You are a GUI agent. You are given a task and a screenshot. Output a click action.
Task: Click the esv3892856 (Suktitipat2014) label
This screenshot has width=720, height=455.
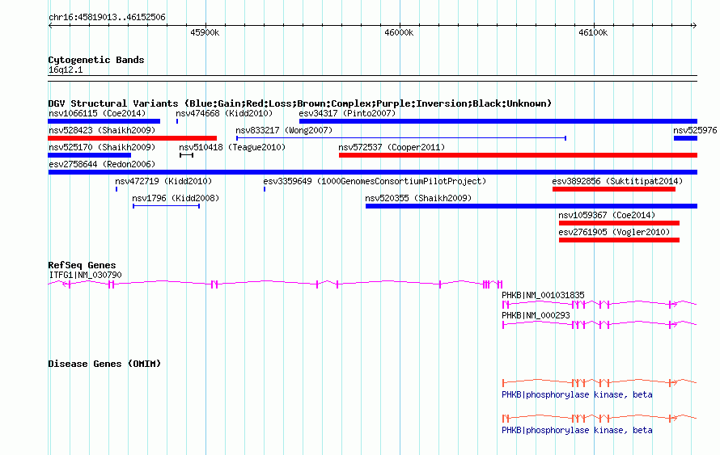pyautogui.click(x=617, y=181)
